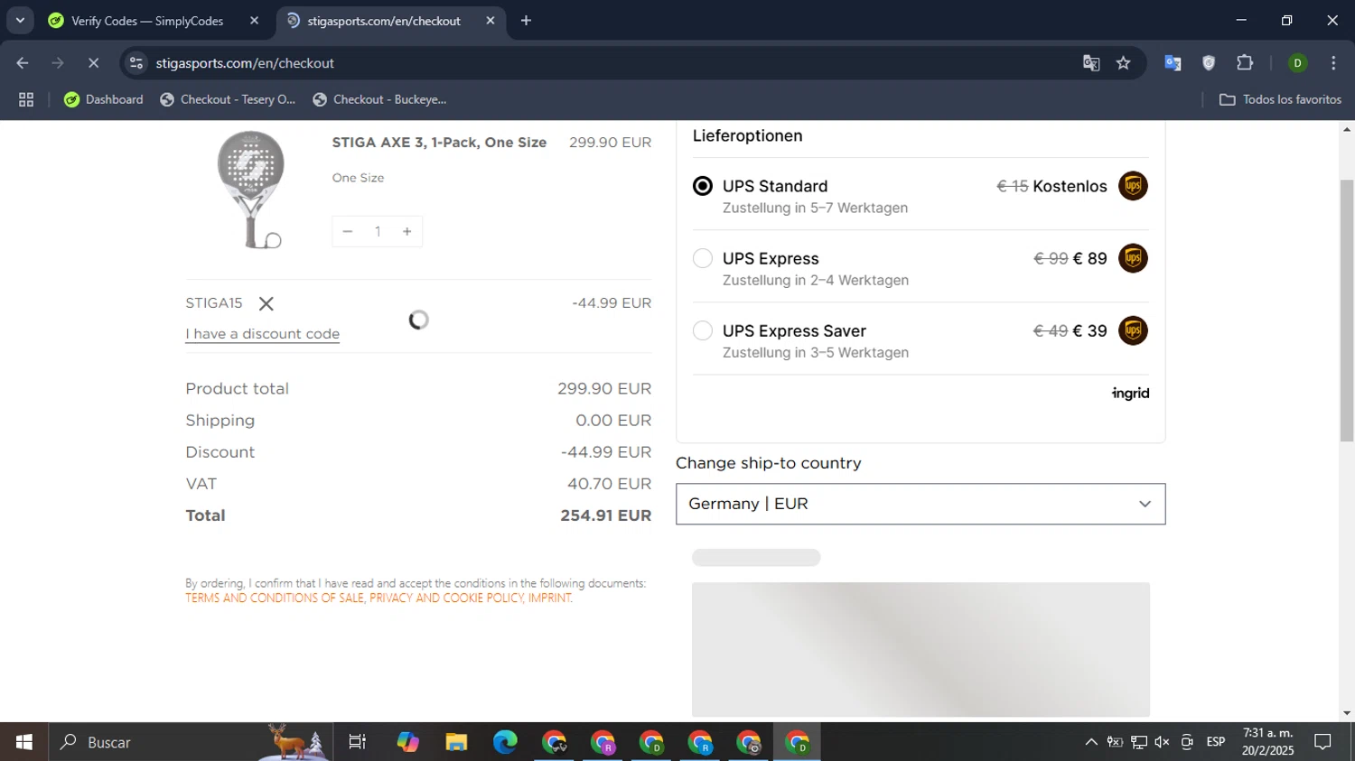
Task: Open the ship-to country dropdown
Action: pos(920,504)
